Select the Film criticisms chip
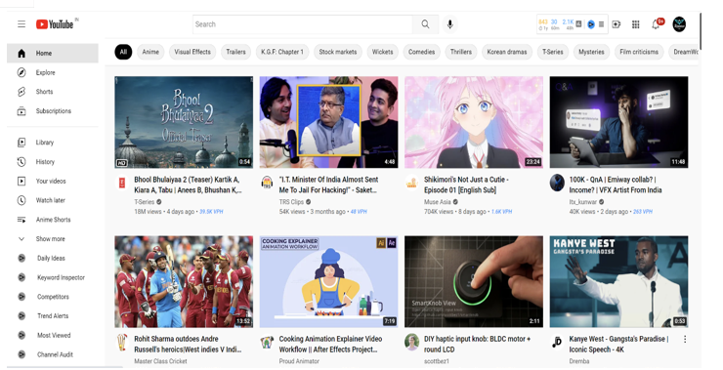Screen dimensions: 723x370 coord(639,52)
